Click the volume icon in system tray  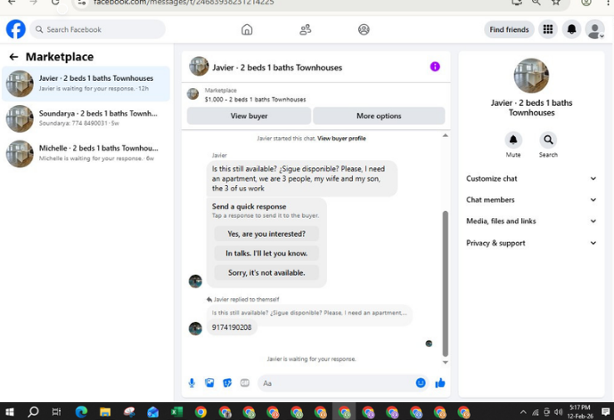pos(559,412)
